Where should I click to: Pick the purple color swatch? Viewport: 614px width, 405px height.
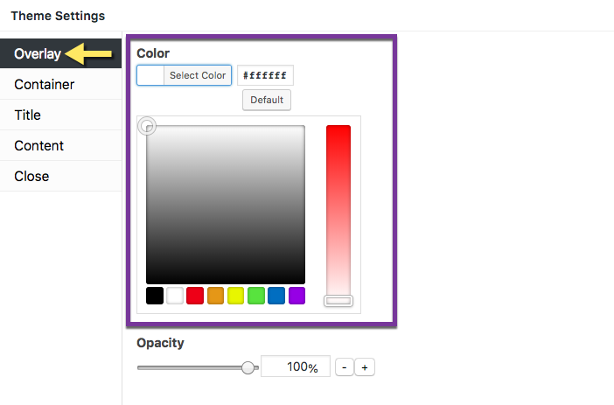click(297, 296)
